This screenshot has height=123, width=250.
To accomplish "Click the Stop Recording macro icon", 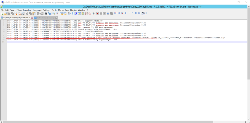I will point(101,13).
